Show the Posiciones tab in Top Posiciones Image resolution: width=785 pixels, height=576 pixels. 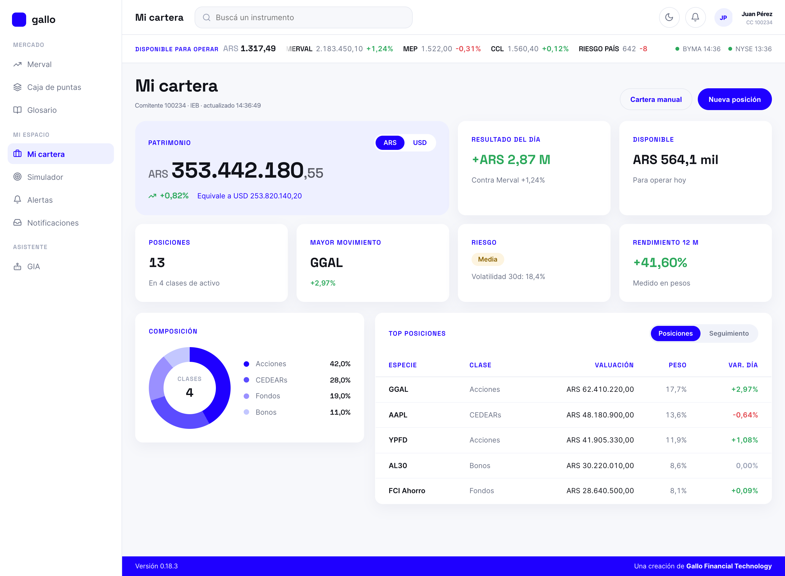[x=675, y=333]
